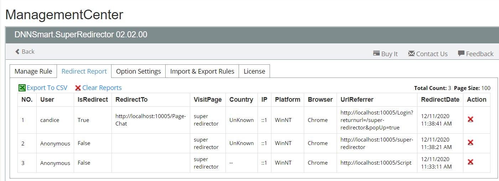
Task: Click the ManagementCenter heading
Action: coord(64,15)
